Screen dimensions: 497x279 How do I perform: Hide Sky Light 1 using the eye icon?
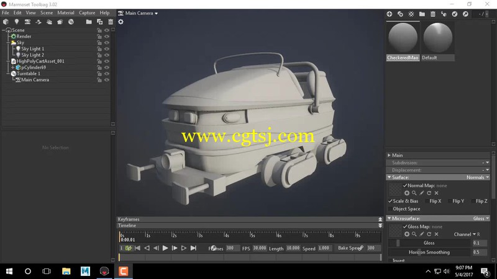[x=107, y=49]
